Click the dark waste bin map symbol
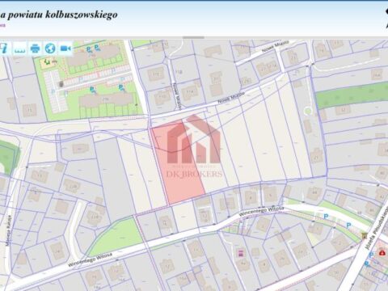 coord(61,84)
